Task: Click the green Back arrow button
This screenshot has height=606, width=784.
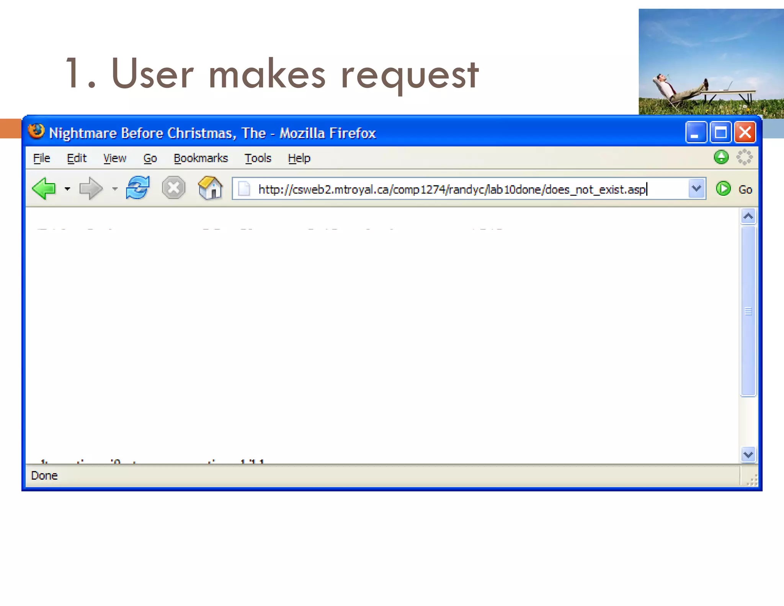Action: [44, 188]
